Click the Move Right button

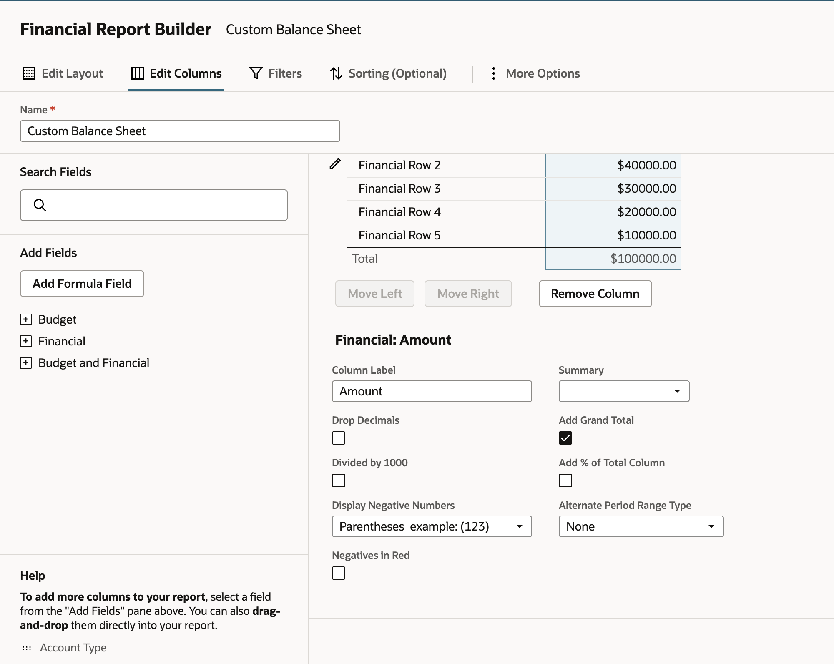468,294
